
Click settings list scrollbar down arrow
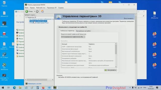click(x=116, y=67)
